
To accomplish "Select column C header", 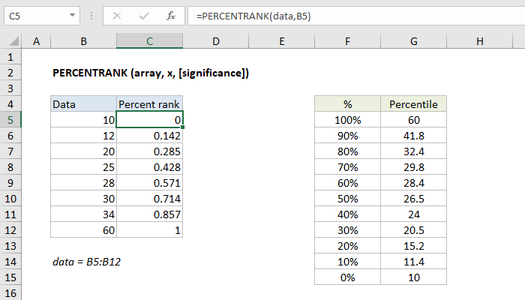I will click(x=150, y=41).
